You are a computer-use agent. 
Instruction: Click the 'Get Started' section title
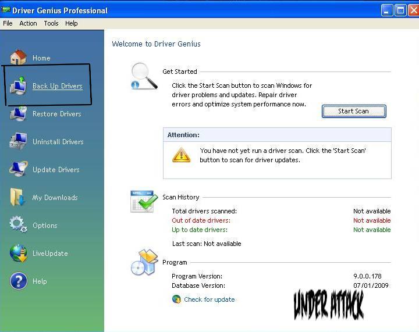180,72
